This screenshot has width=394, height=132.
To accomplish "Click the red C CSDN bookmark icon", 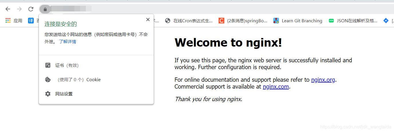I will point(221,21).
